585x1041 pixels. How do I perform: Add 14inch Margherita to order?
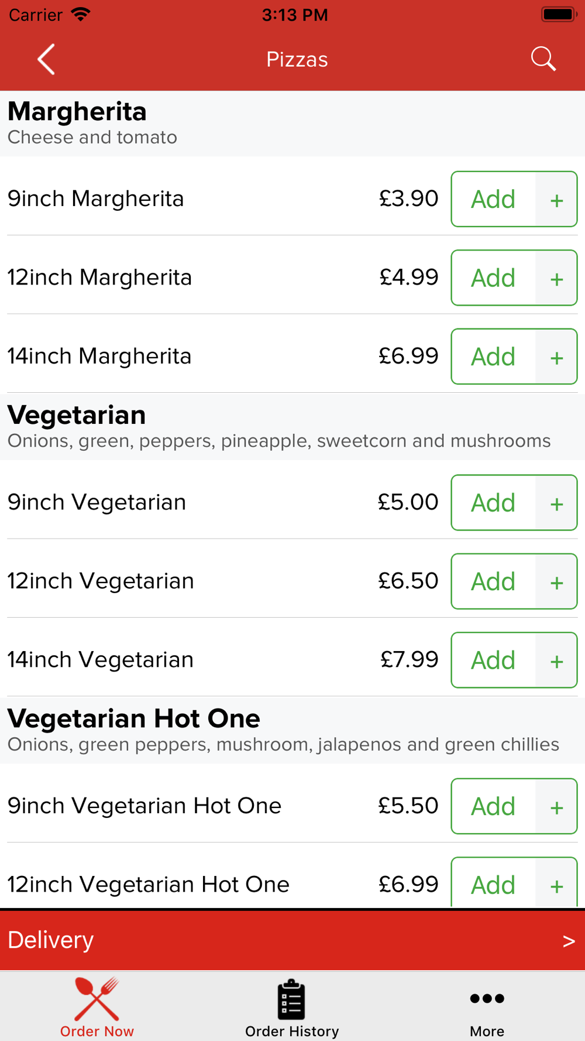pos(493,357)
